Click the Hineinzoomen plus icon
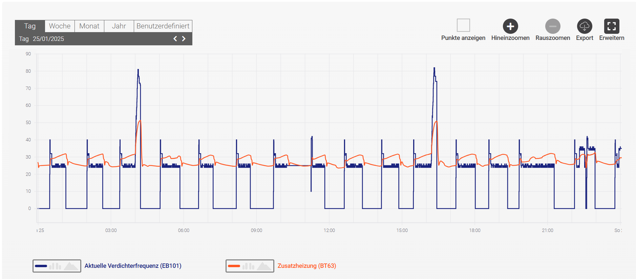 click(x=510, y=26)
